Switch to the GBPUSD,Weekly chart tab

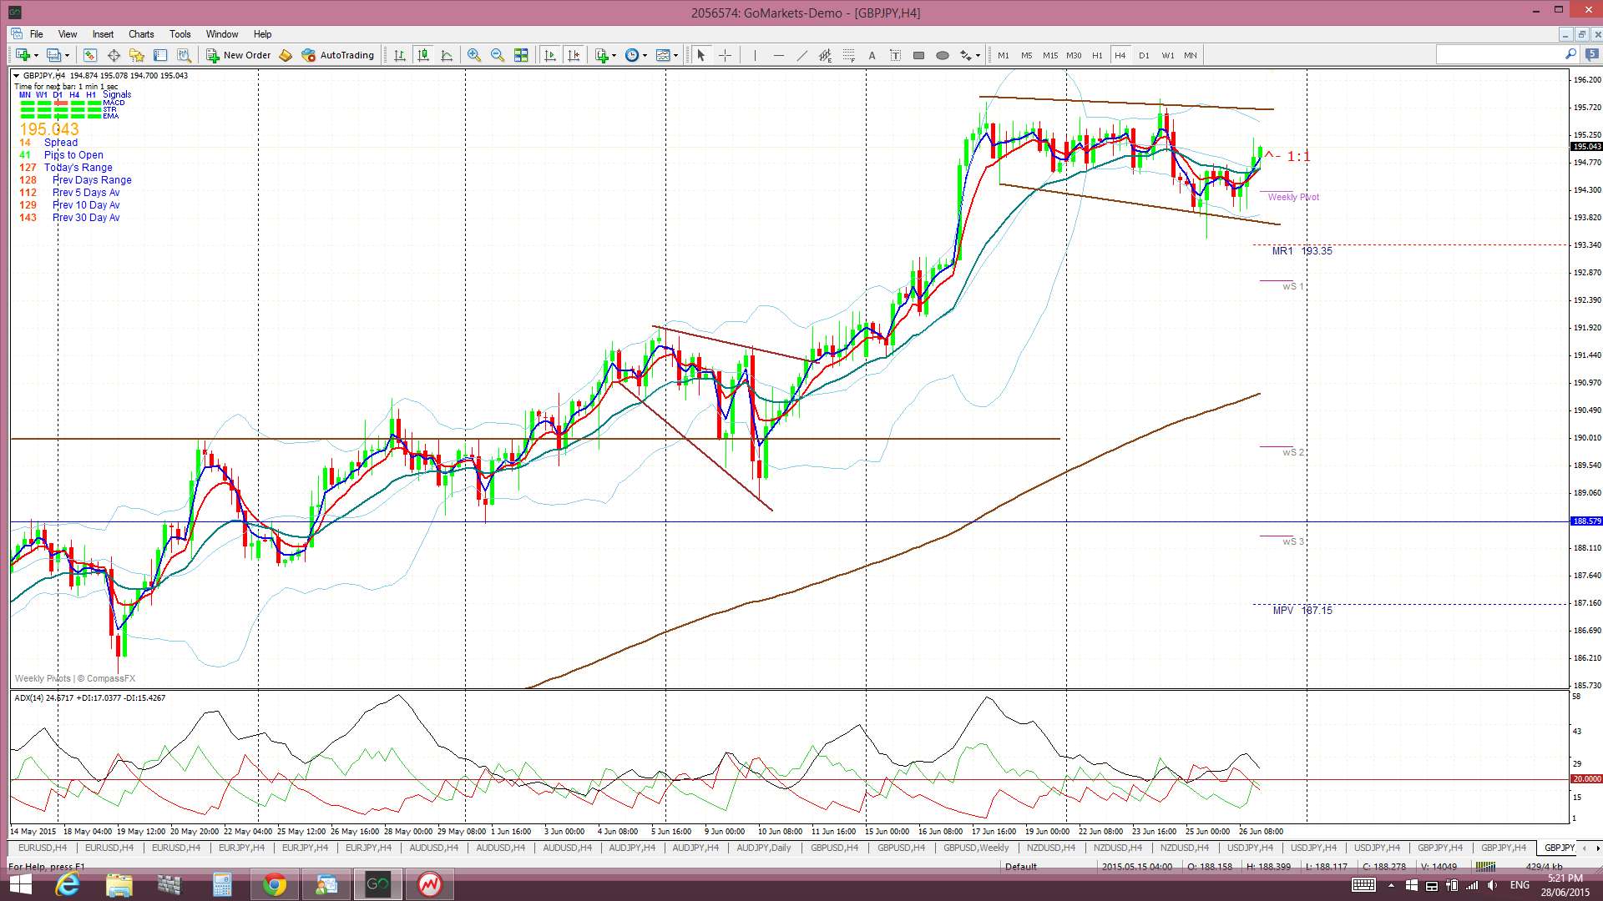975,848
